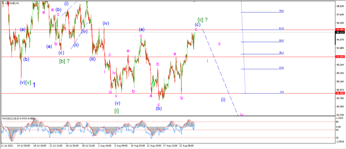Click the 0.0 Fibonacci level label

click(x=282, y=92)
